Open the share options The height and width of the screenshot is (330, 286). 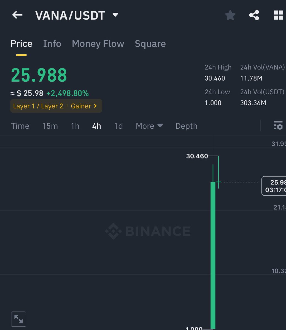tap(254, 15)
